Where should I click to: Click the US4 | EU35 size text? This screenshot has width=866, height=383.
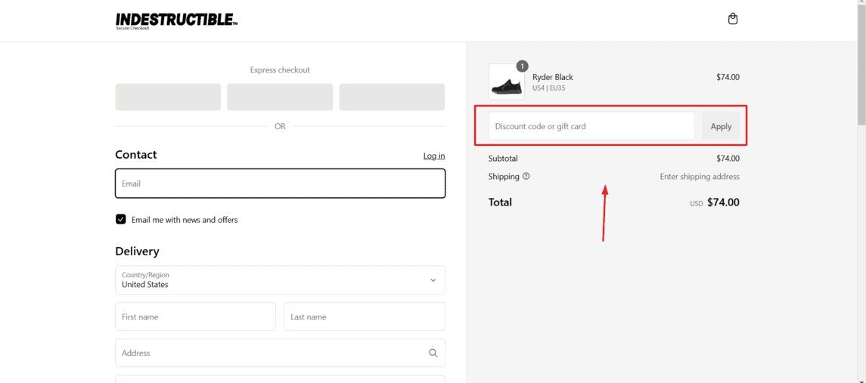(549, 88)
